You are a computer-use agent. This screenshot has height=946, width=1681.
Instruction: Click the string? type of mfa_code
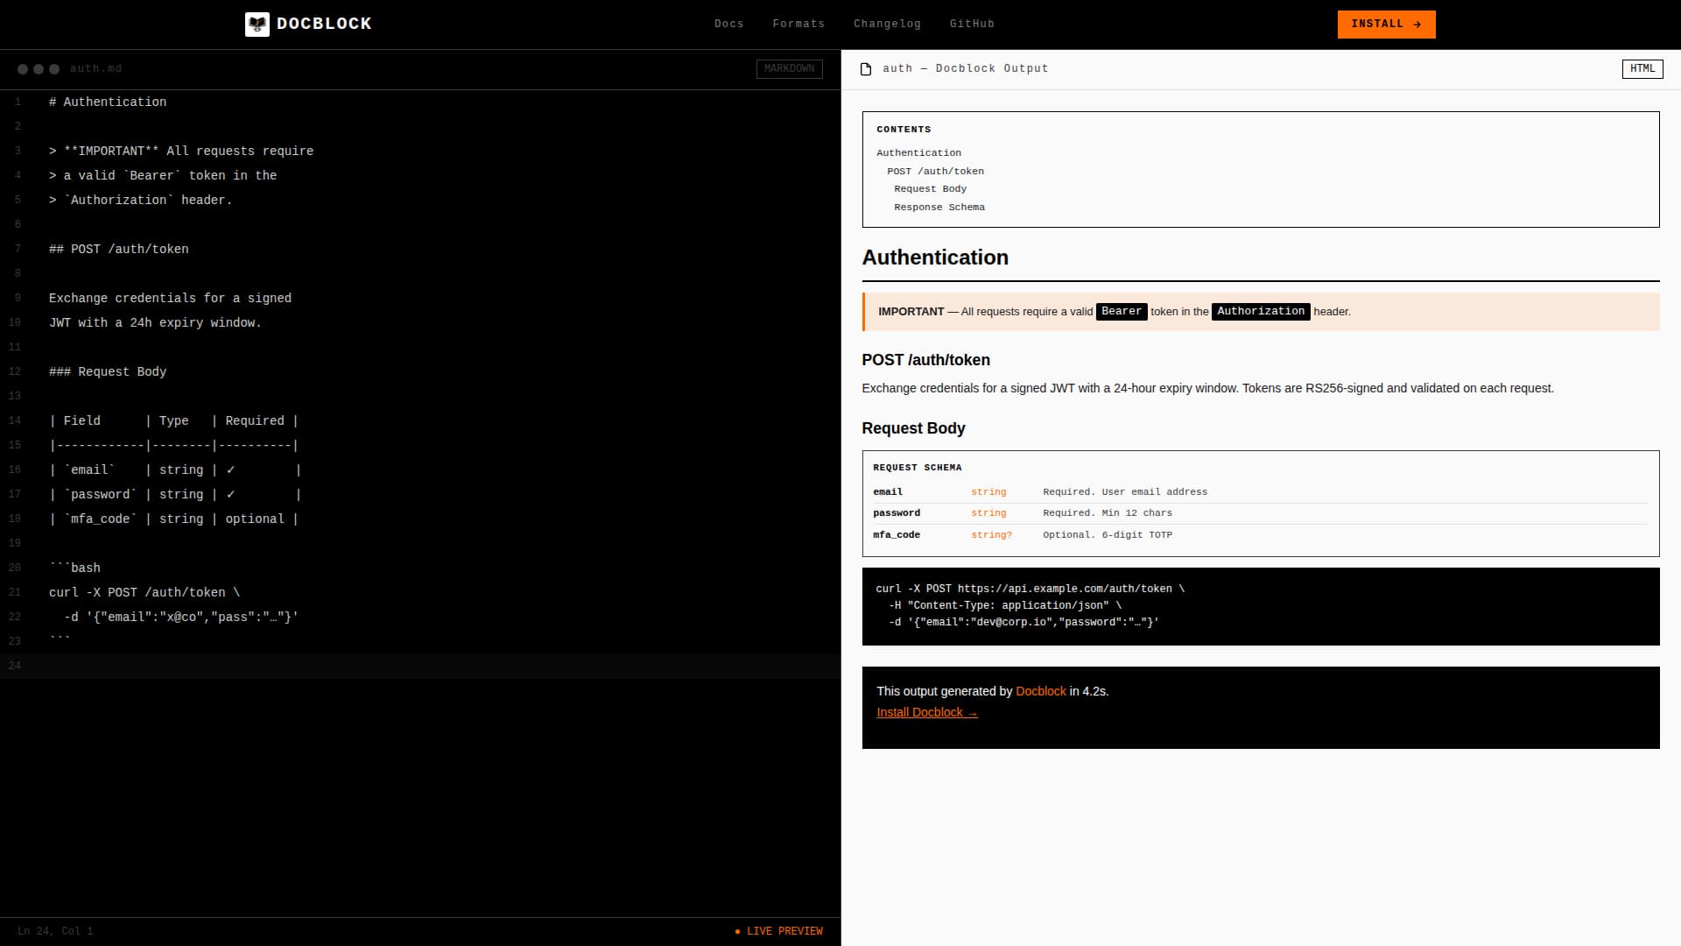(991, 535)
